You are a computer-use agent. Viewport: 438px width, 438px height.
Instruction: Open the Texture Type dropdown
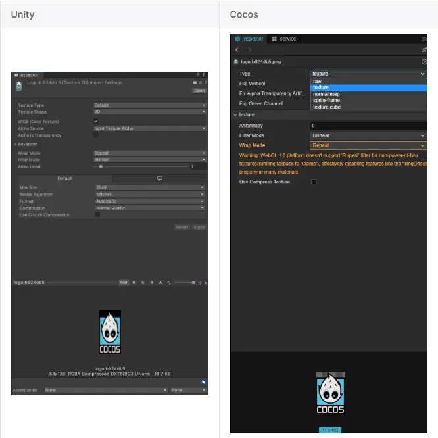coord(150,105)
